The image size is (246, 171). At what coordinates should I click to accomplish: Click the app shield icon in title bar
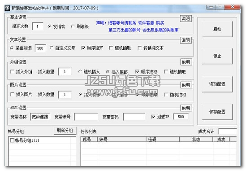pos(7,8)
